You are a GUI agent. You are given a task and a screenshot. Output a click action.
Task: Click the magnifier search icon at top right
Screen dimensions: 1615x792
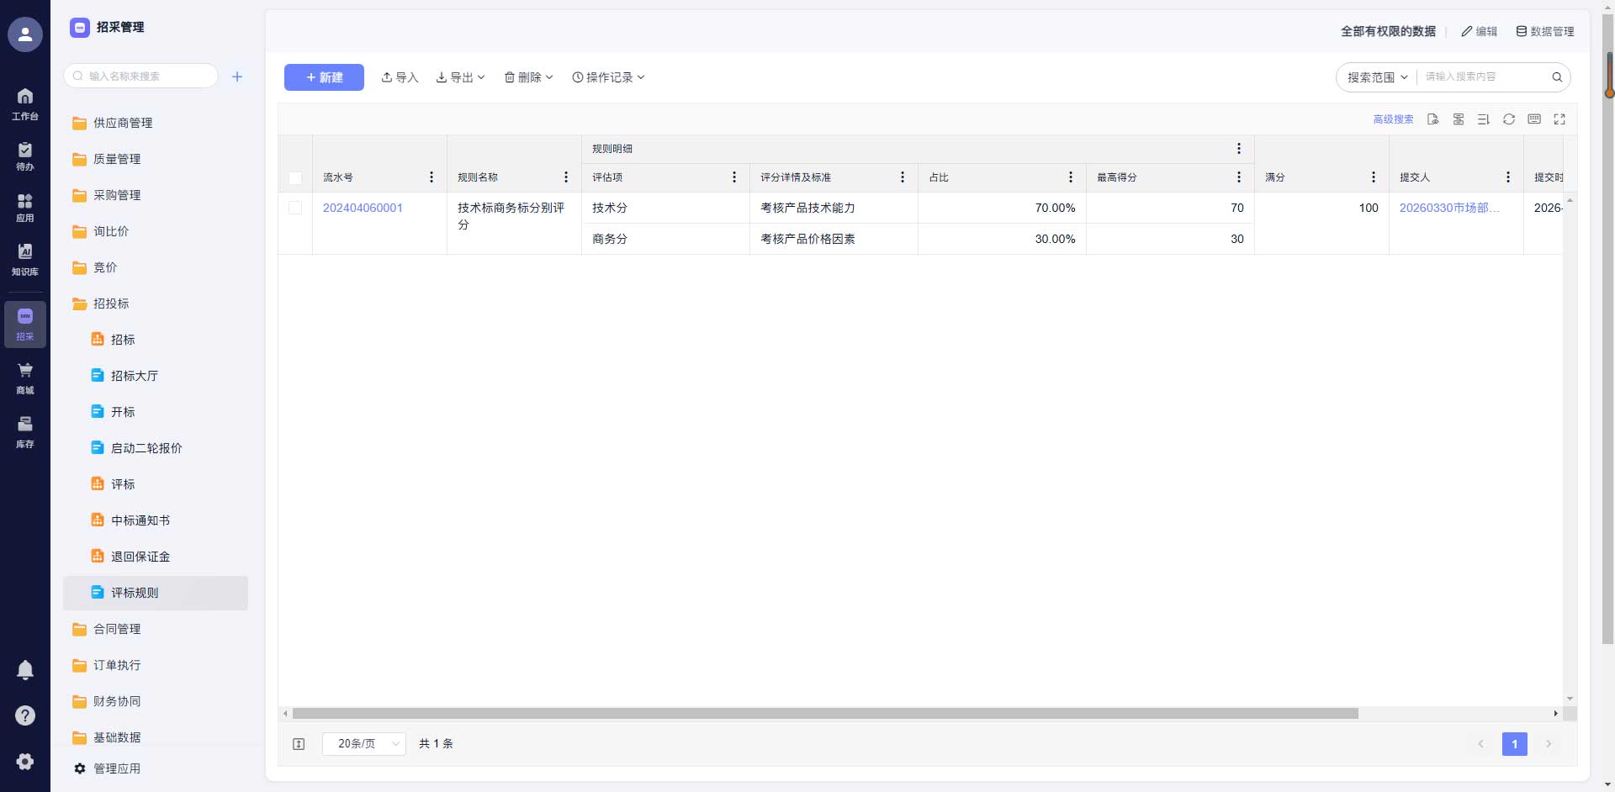[x=1557, y=77]
